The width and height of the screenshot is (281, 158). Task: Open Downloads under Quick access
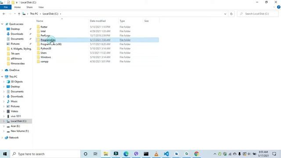[x=17, y=34]
